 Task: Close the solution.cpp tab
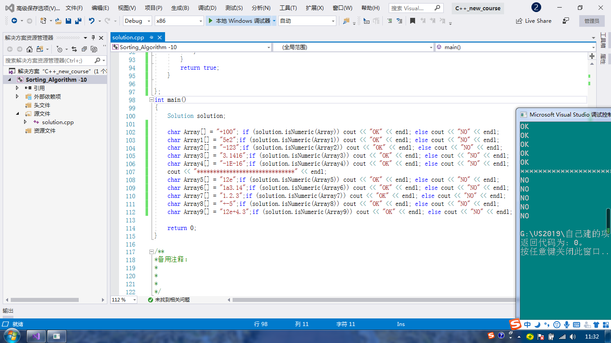pyautogui.click(x=160, y=38)
